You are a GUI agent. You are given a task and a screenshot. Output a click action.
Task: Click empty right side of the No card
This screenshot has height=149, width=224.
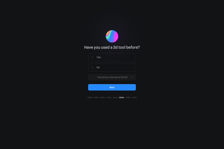(121, 67)
